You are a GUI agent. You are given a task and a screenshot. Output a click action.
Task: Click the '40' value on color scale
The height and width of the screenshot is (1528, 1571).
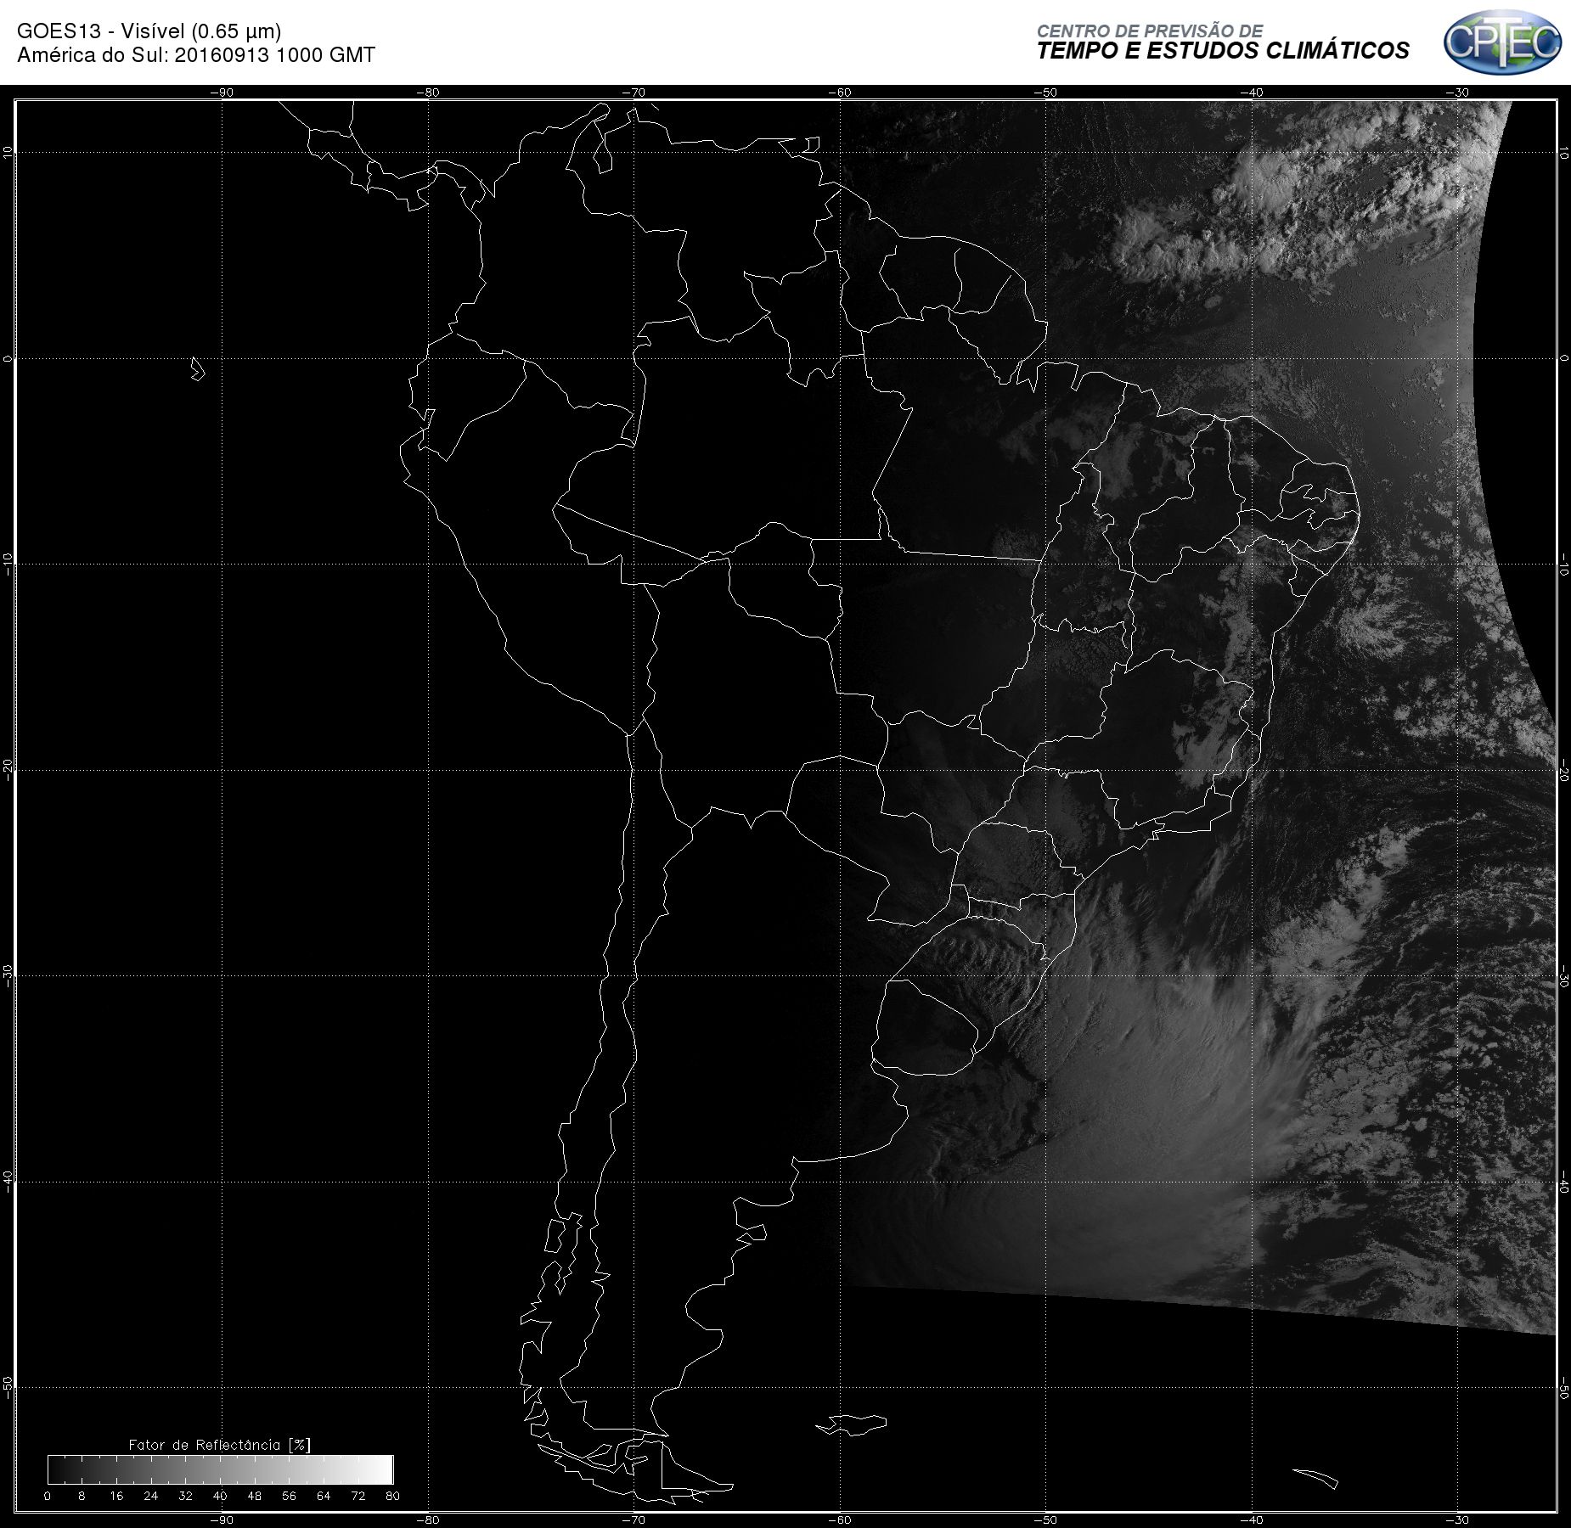220,1496
